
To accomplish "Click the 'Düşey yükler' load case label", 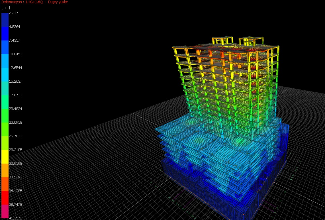I will [58, 2].
